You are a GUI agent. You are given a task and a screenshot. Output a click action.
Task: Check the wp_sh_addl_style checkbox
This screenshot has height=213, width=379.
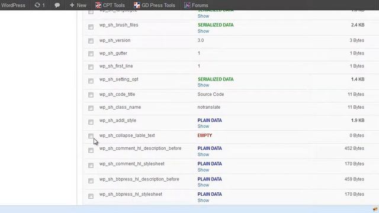[x=91, y=122]
